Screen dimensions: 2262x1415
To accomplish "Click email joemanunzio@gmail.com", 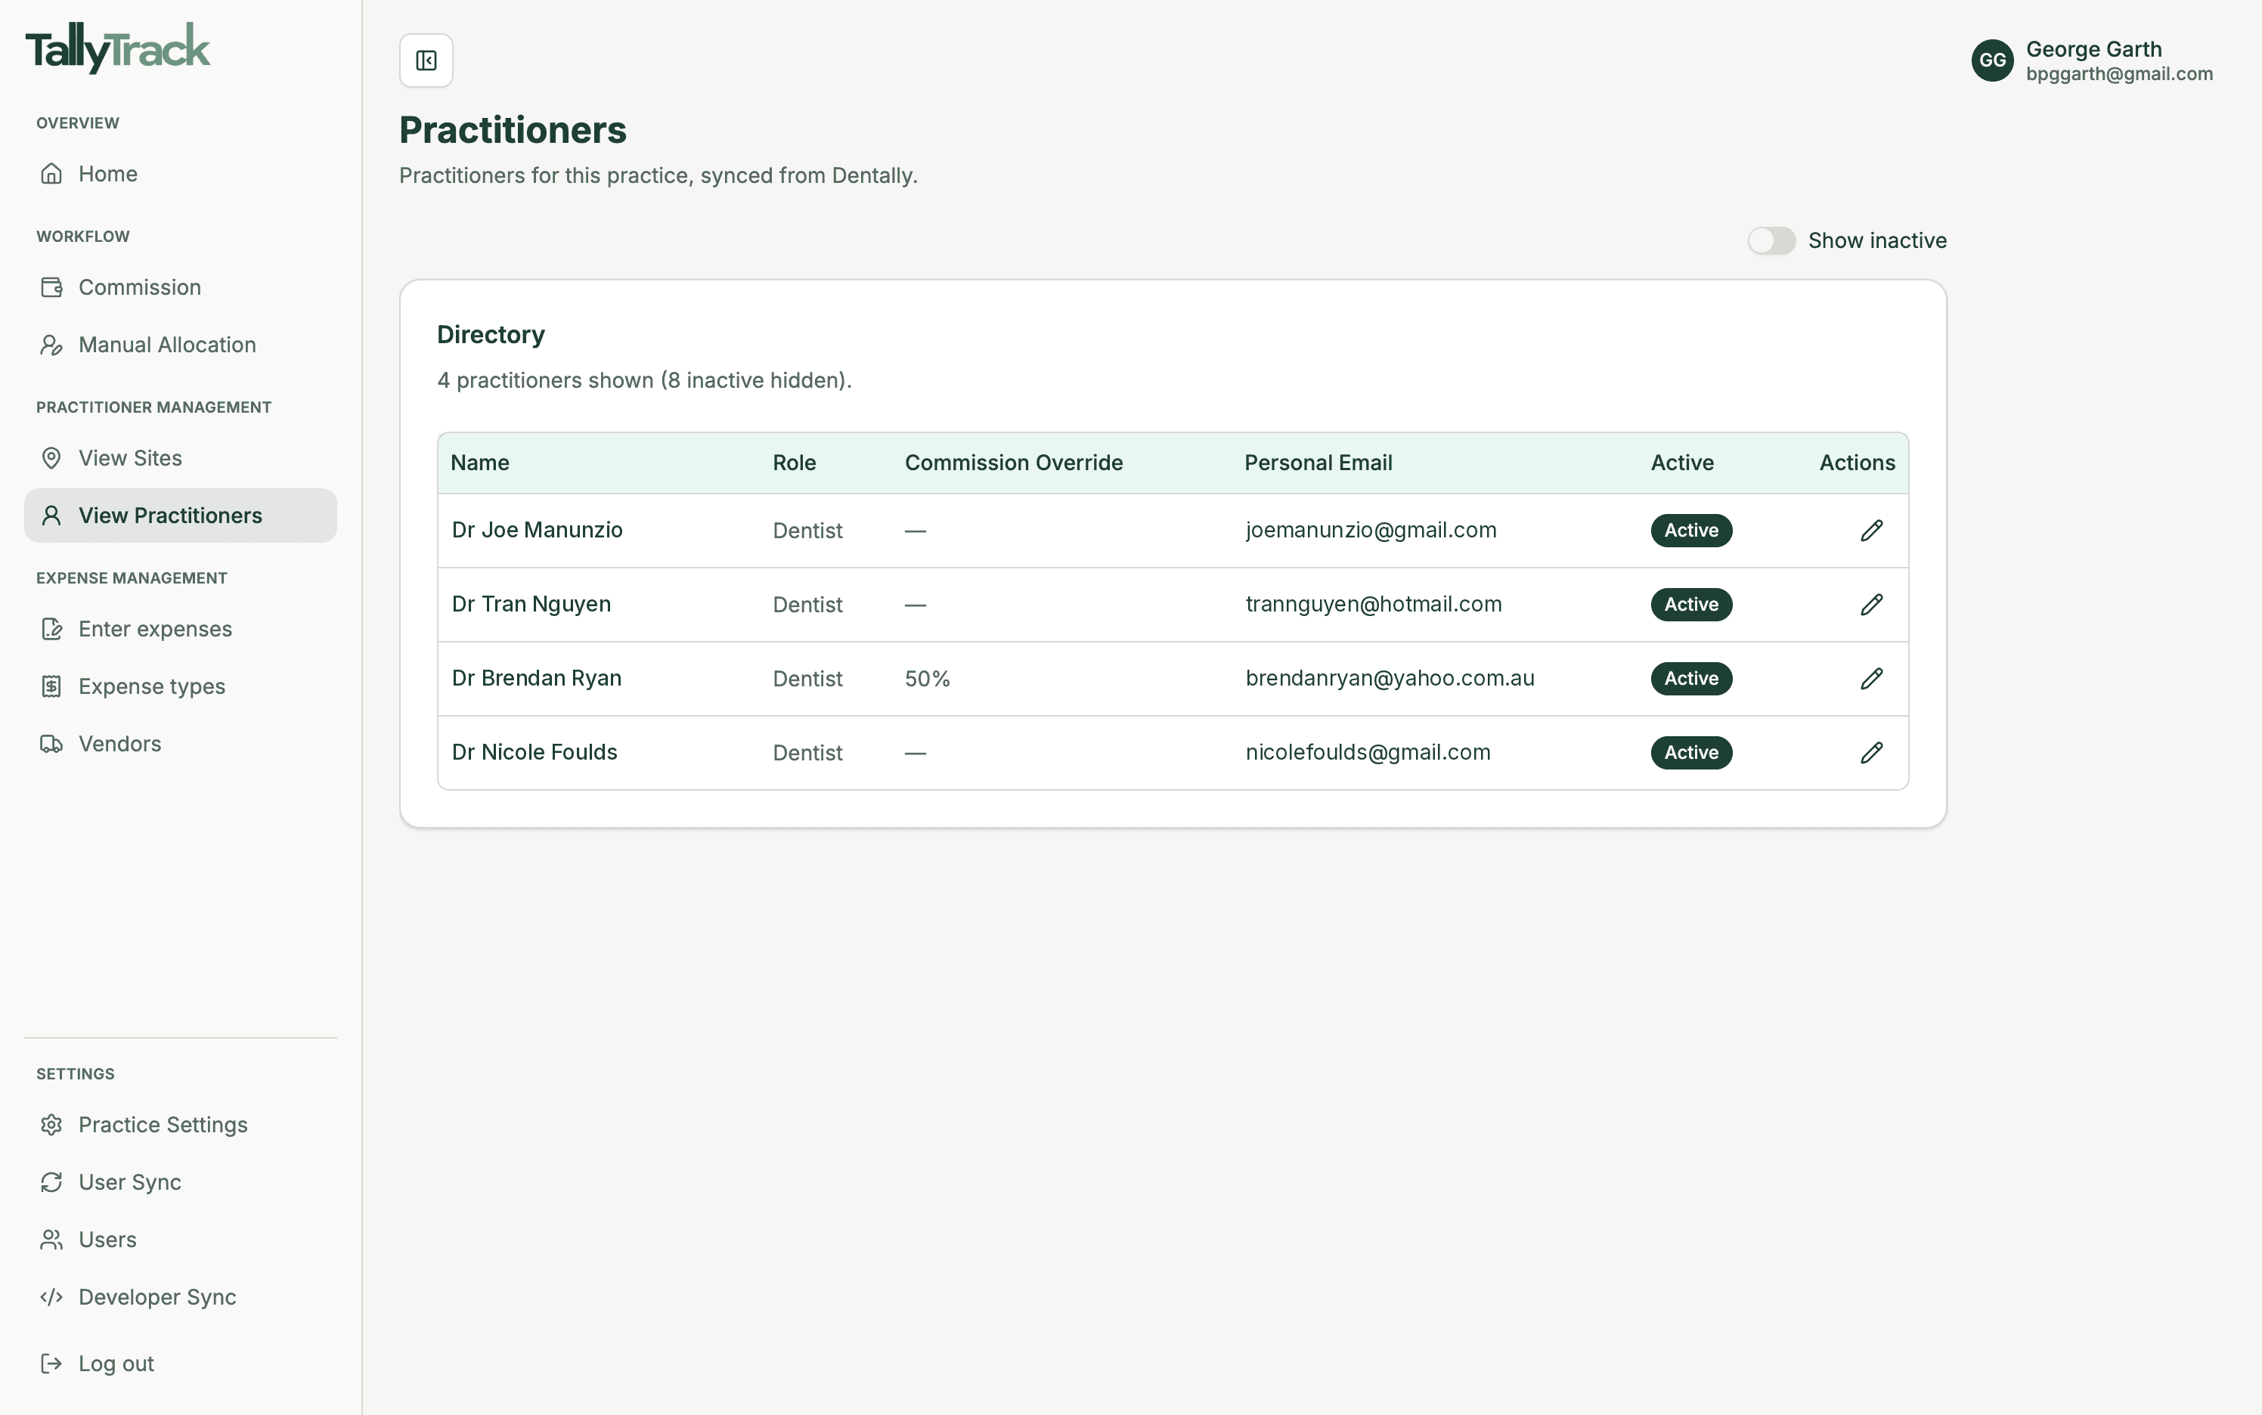I will pyautogui.click(x=1371, y=531).
